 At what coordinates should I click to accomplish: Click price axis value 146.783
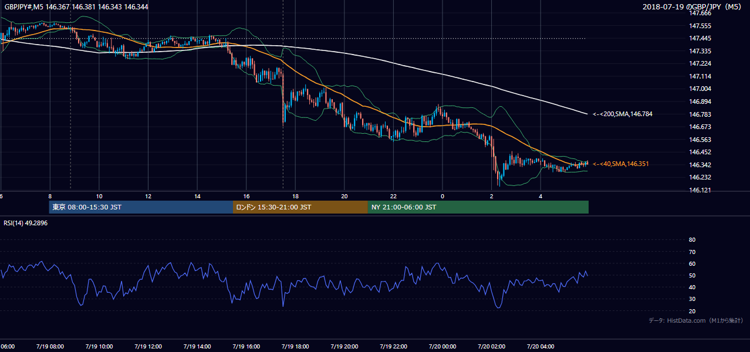(x=701, y=114)
